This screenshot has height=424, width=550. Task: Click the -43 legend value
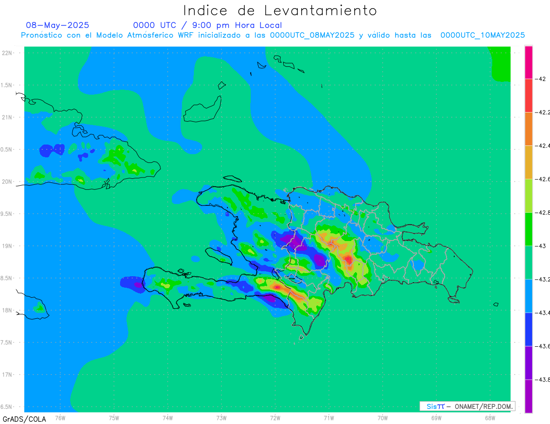coord(541,246)
